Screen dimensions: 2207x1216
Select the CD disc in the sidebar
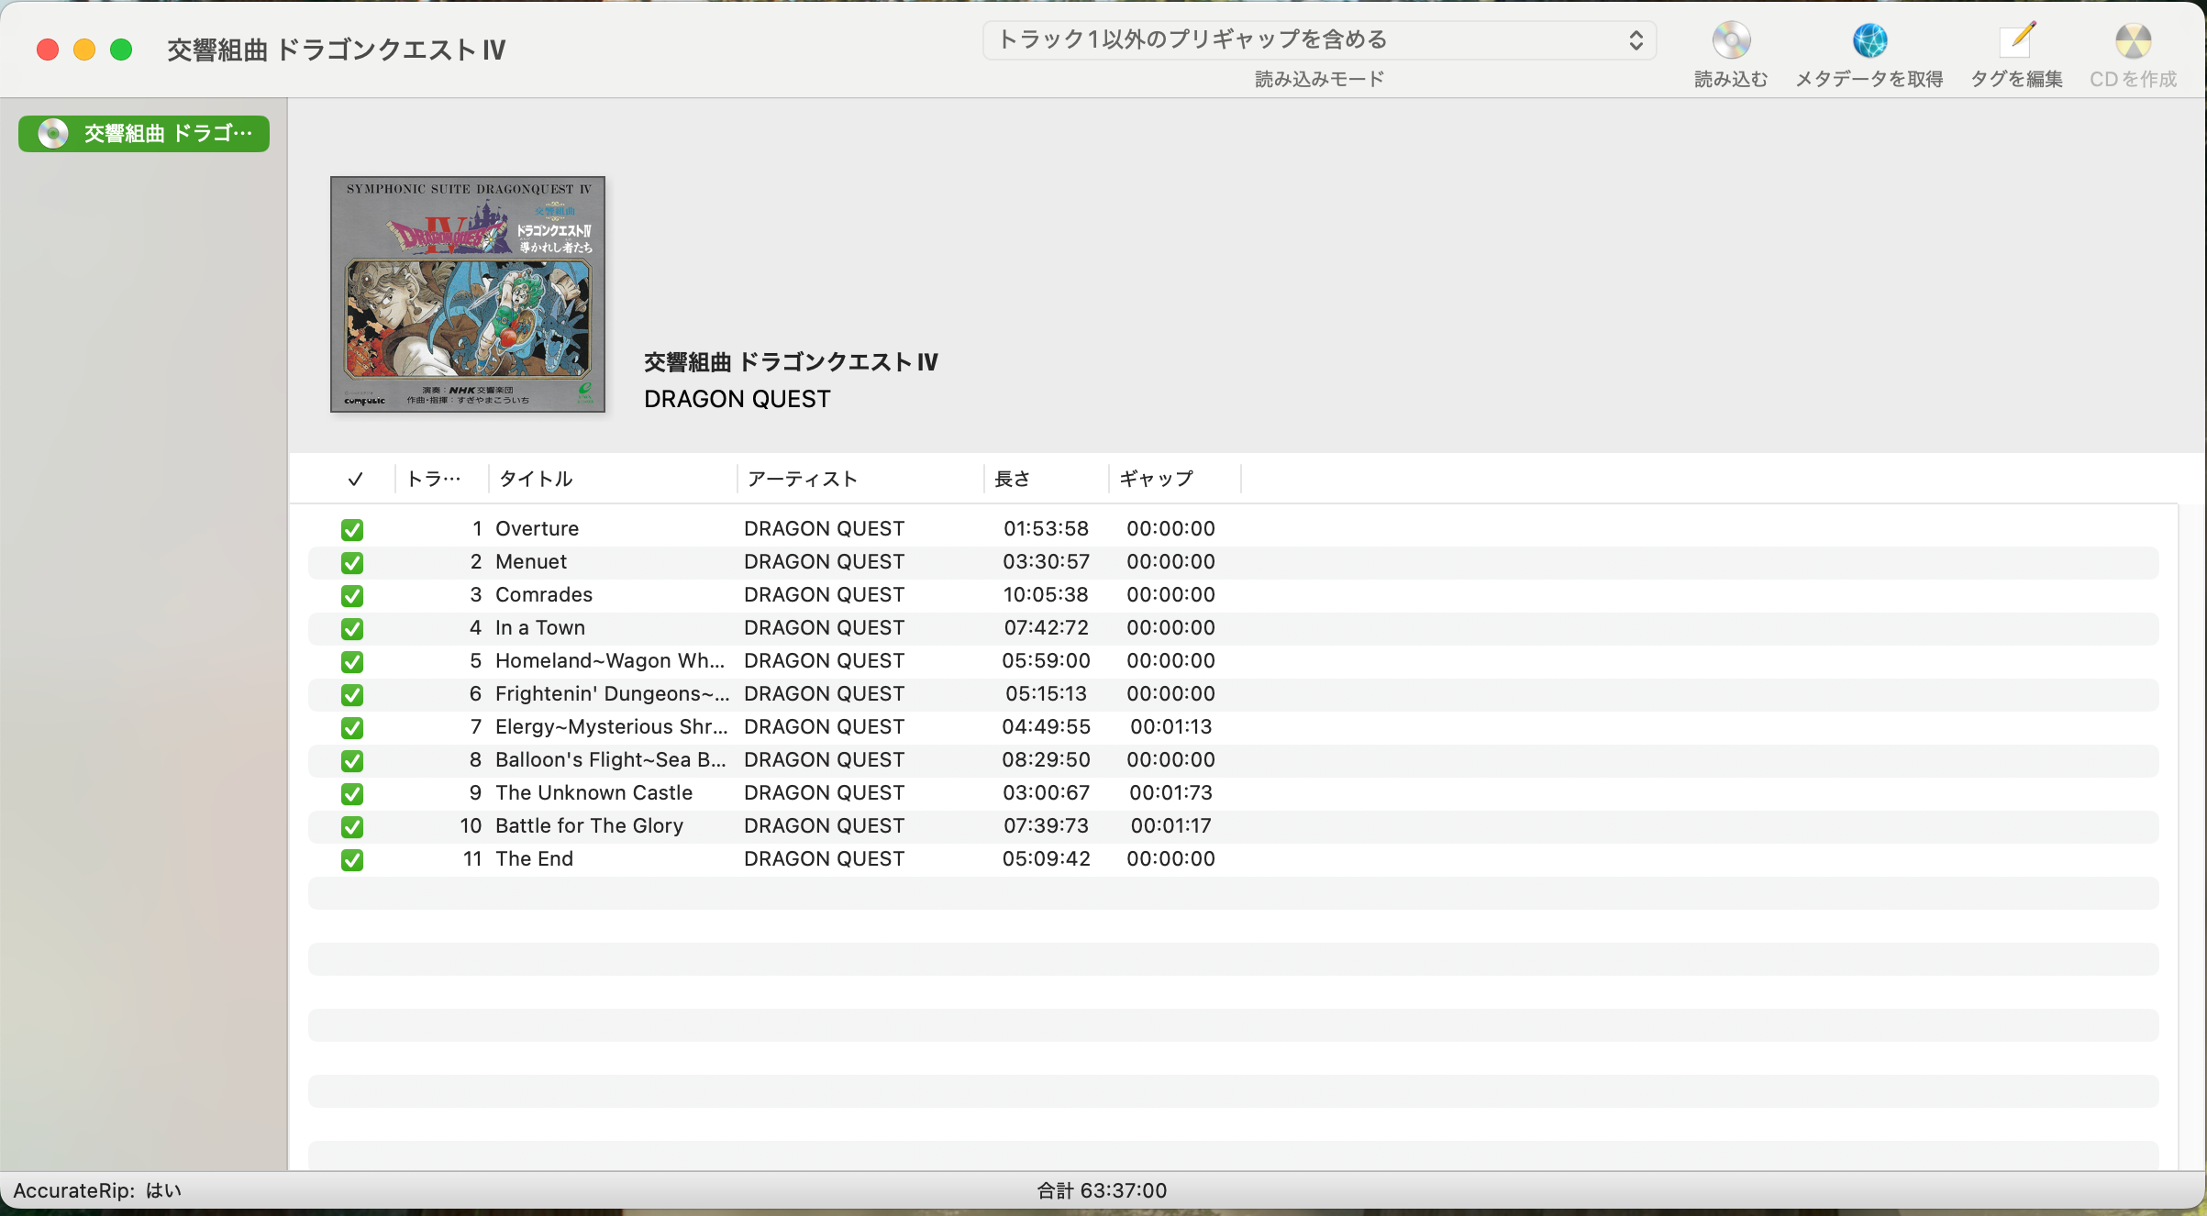point(144,134)
